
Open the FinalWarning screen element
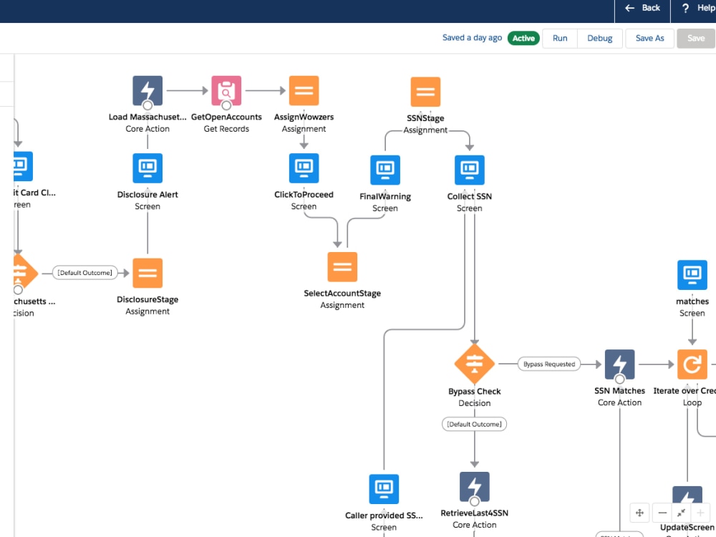click(384, 170)
